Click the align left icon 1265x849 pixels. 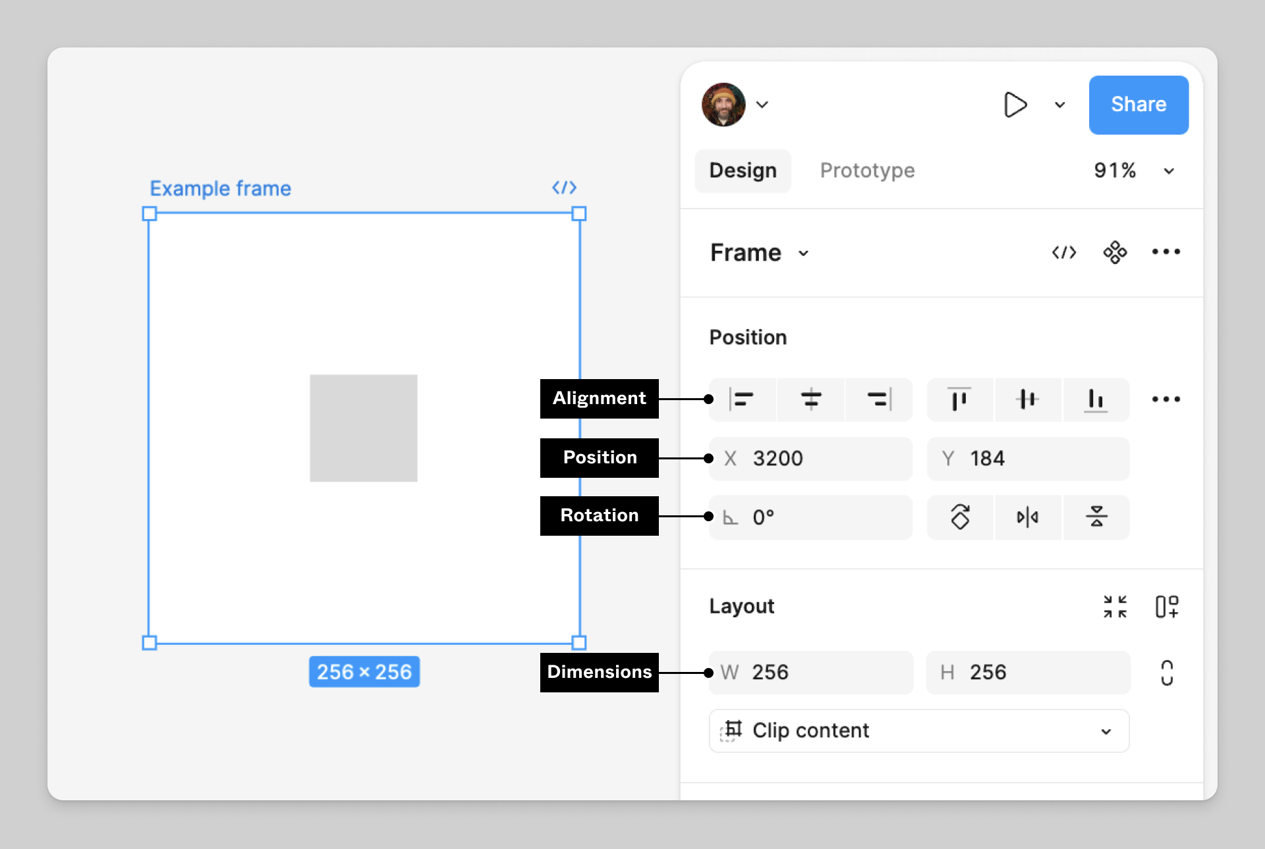pyautogui.click(x=742, y=399)
